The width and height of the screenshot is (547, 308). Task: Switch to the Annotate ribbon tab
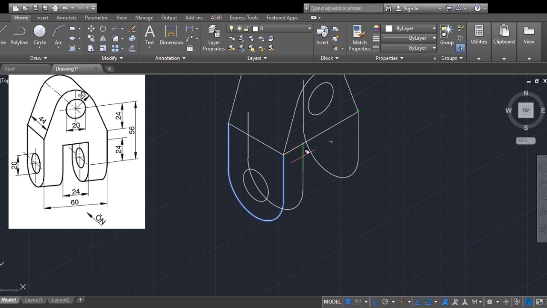(x=67, y=18)
